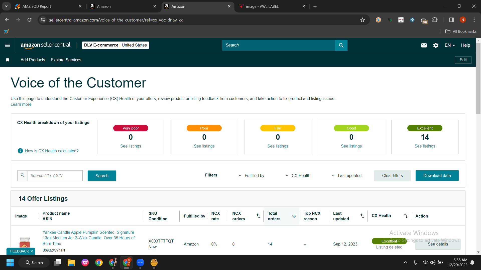Screen dimensions: 481x270
Task: Sort by the CX Health column arrows
Action: (406, 216)
